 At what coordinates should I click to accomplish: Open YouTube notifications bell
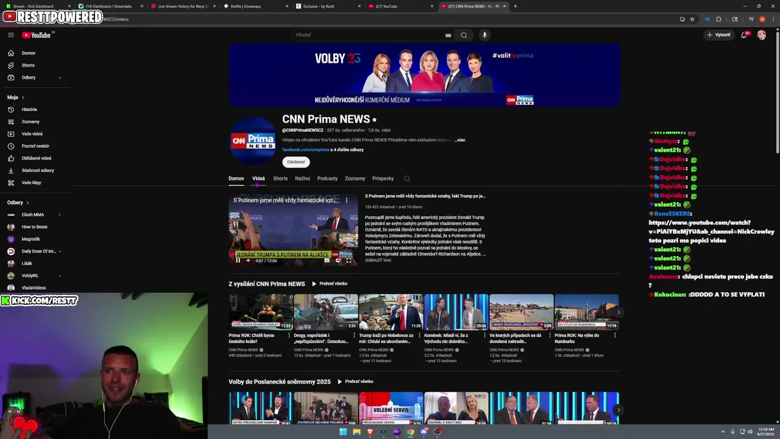coord(744,35)
